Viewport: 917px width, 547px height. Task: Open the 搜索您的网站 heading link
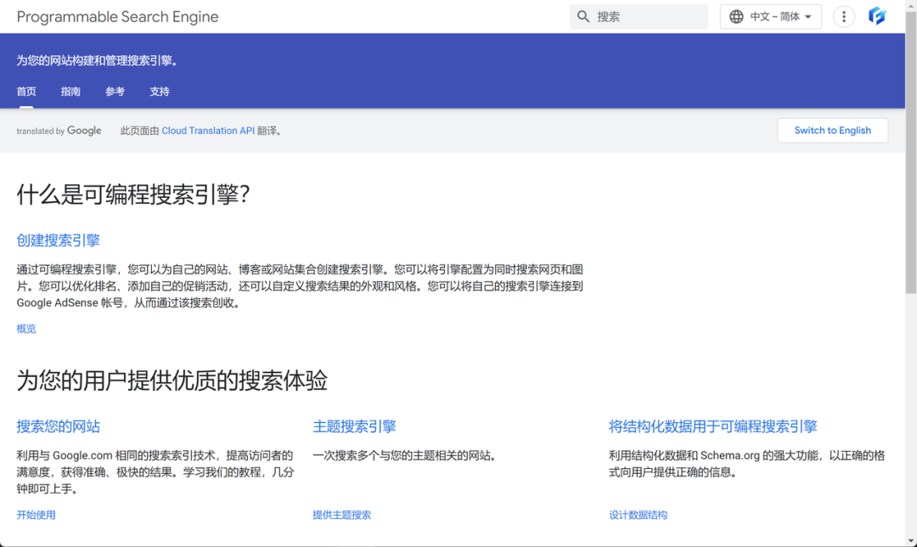click(58, 426)
